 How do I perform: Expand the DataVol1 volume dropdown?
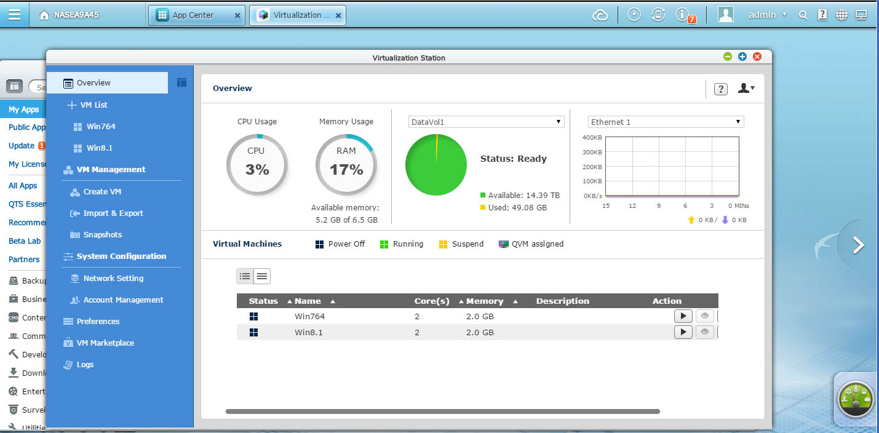click(x=486, y=122)
